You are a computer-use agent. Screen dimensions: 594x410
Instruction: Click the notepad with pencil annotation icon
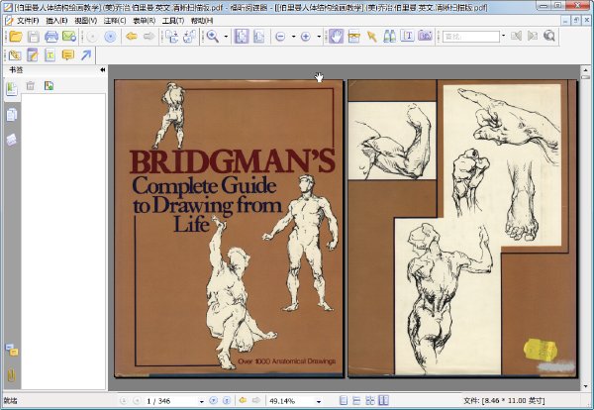pyautogui.click(x=33, y=55)
